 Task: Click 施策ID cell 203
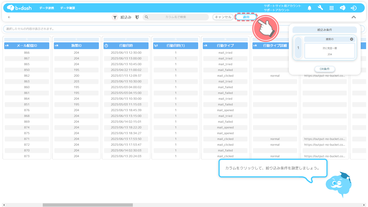pos(76,82)
